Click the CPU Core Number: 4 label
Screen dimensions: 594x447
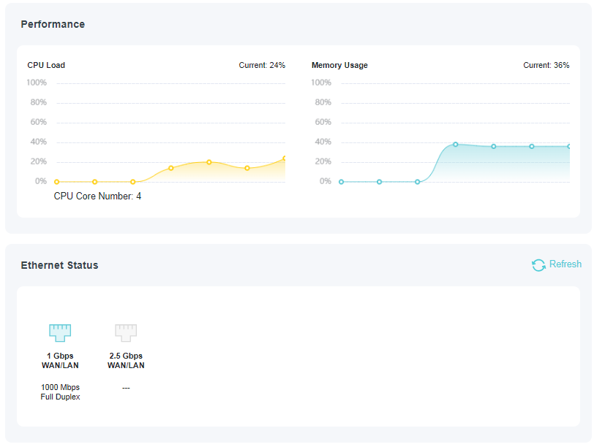(97, 196)
